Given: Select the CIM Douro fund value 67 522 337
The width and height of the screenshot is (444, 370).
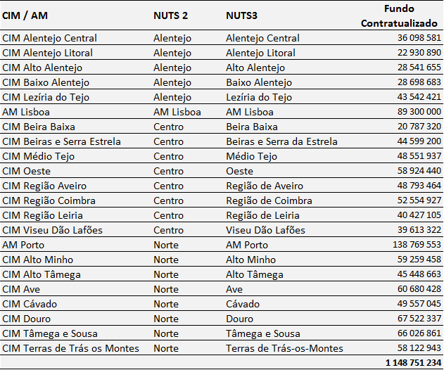Looking at the screenshot, I should [x=419, y=319].
